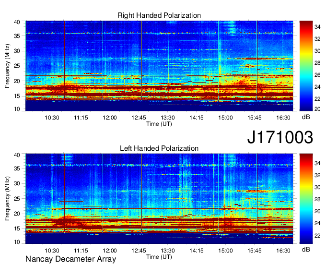Click the 15:00 time tick under Right Handed plot
The width and height of the screenshot is (326, 265).
pos(225,118)
